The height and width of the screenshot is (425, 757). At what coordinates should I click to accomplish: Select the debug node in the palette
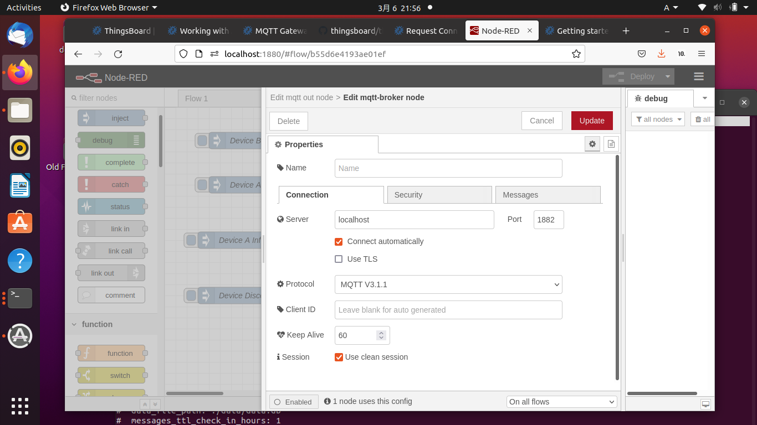coord(111,140)
